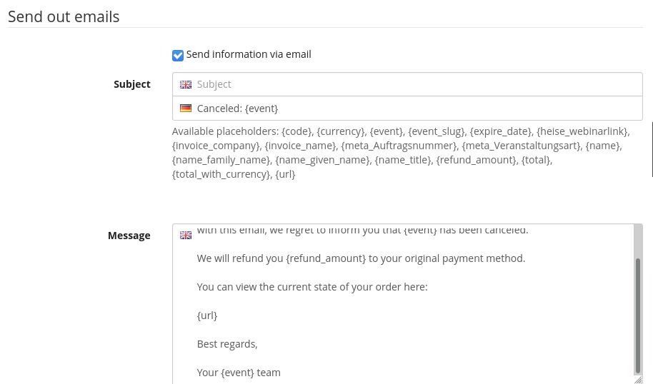Click the '{refund_amount}' refund sentence in message

pos(361,258)
